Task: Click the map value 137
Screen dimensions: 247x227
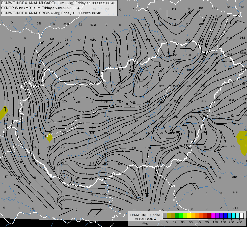Action: point(5,177)
